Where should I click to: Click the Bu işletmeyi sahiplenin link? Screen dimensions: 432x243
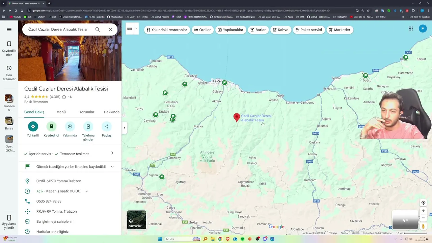pyautogui.click(x=55, y=221)
